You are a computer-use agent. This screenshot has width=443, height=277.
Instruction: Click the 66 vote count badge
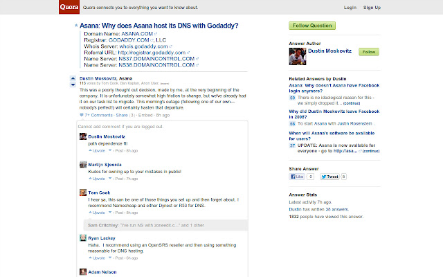[292, 124]
